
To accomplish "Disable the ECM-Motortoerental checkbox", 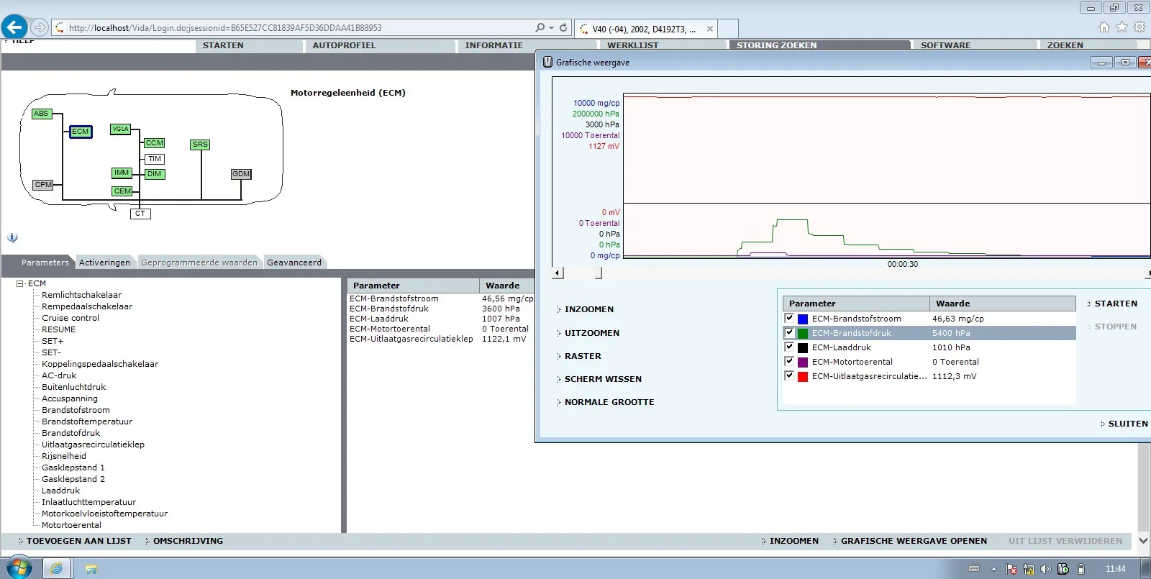I will [x=789, y=362].
